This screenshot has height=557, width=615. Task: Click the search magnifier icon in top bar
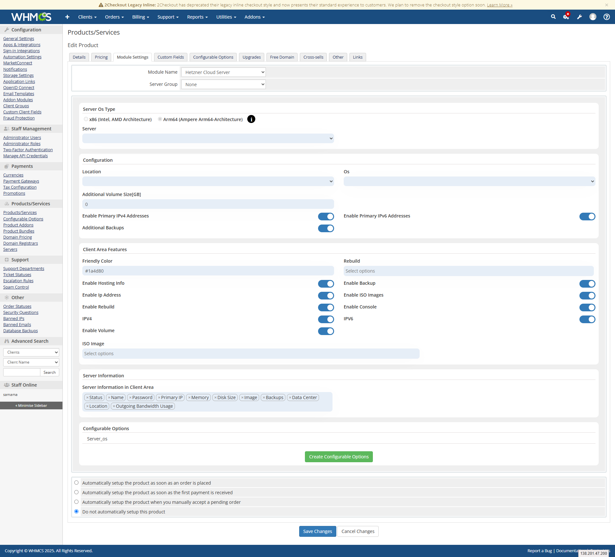tap(553, 17)
